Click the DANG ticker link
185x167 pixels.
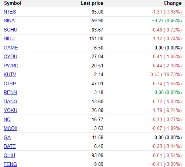point(10,101)
